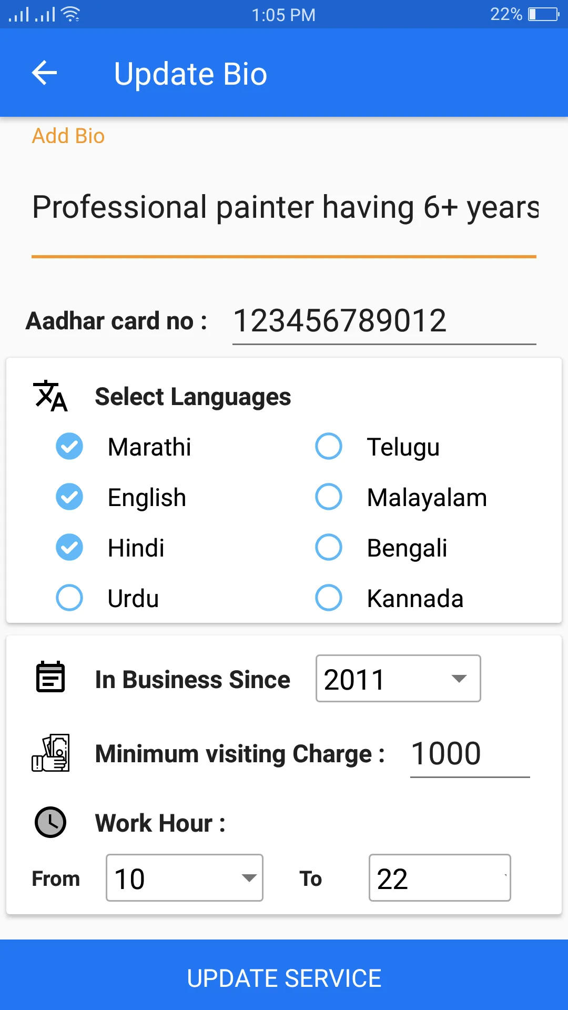568x1010 pixels.
Task: Deselect the English language checkbox
Action: click(x=69, y=497)
